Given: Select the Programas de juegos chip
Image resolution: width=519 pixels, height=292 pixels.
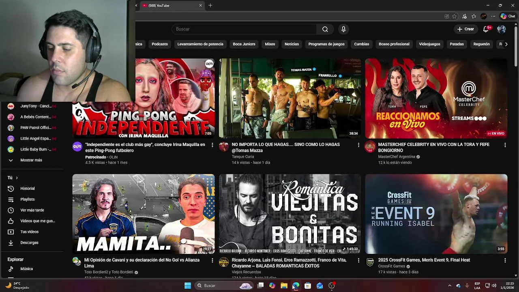Looking at the screenshot, I should 326,44.
